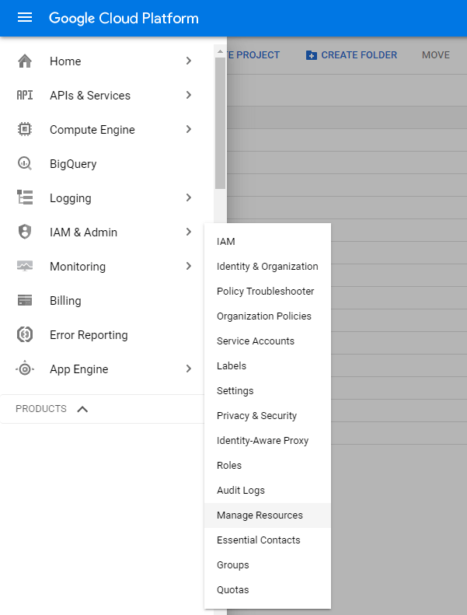This screenshot has height=615, width=467.
Task: Expand the Home submenu chevron
Action: coord(189,61)
